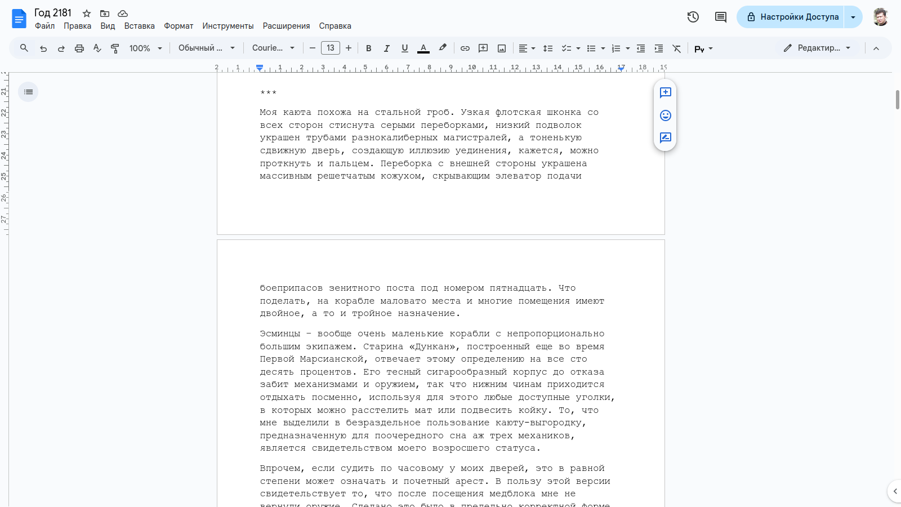Run spelling and grammar check
Viewport: 901px width, 507px height.
[97, 48]
